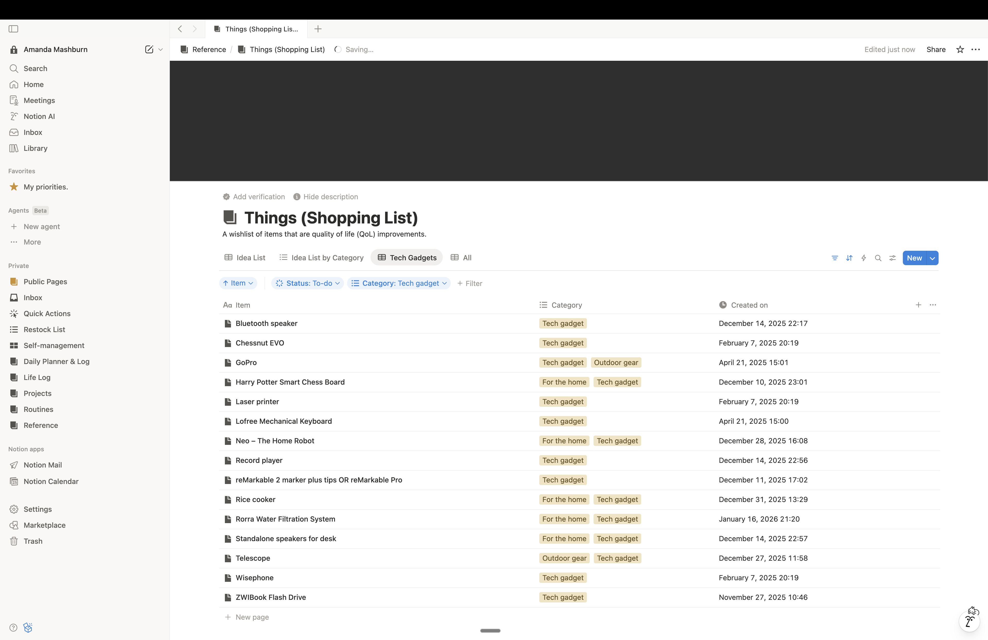Expand the Status: To-do filter dropdown
Viewport: 988px width, 640px height.
pos(307,283)
